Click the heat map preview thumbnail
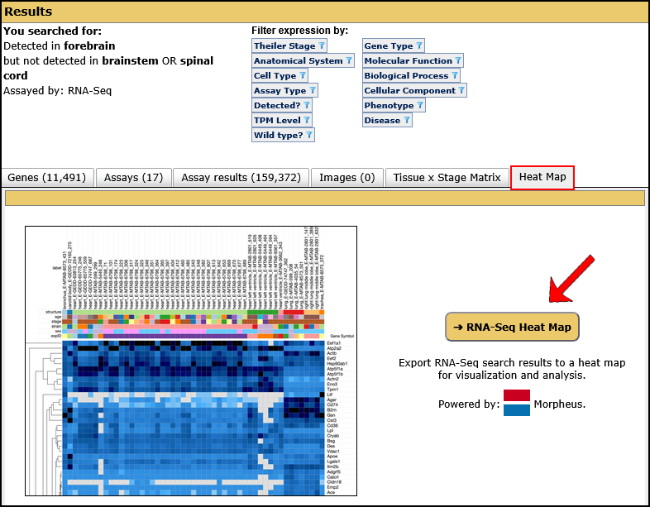The height and width of the screenshot is (507, 650). point(191,361)
